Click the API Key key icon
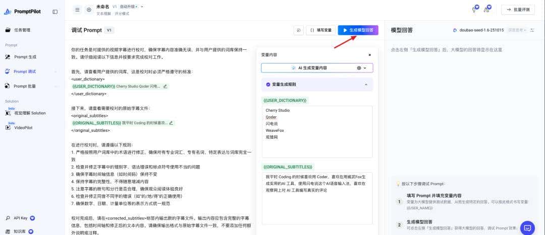This screenshot has width=545, height=235. click(x=8, y=218)
